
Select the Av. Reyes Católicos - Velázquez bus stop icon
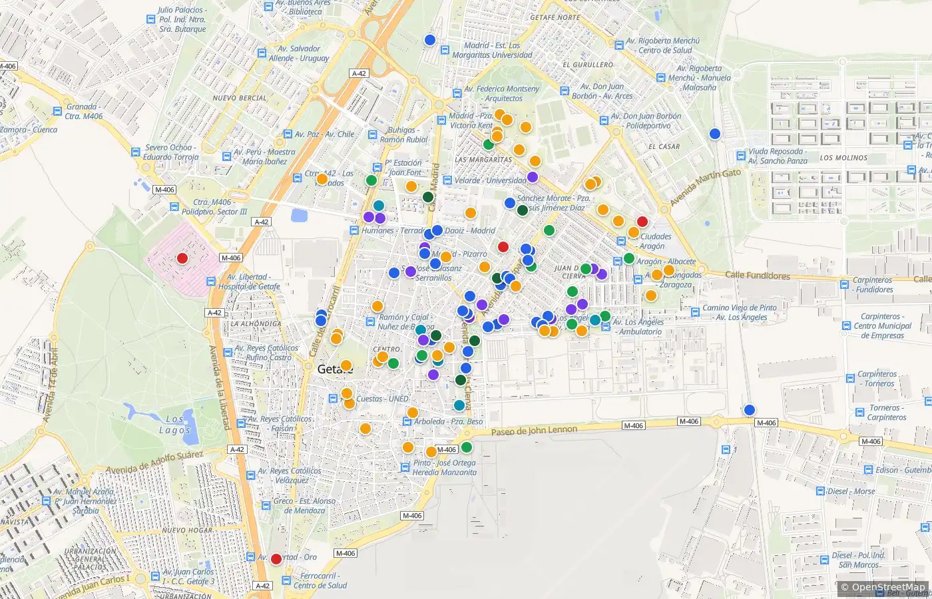pyautogui.click(x=250, y=475)
